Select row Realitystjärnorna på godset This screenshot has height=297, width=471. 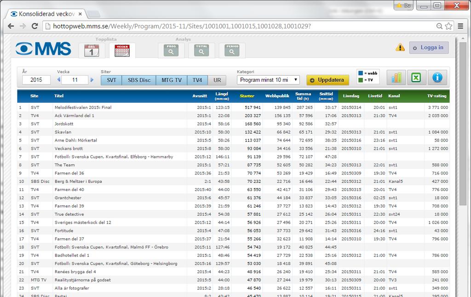pos(233,280)
